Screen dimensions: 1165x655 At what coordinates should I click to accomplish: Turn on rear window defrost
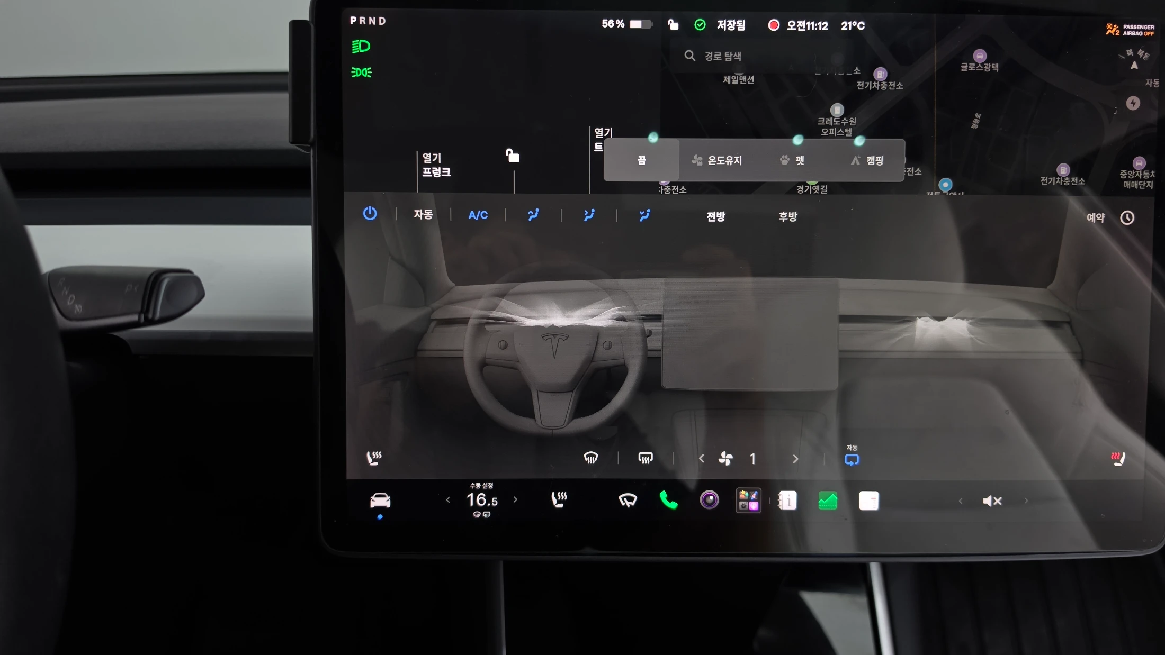(x=645, y=458)
